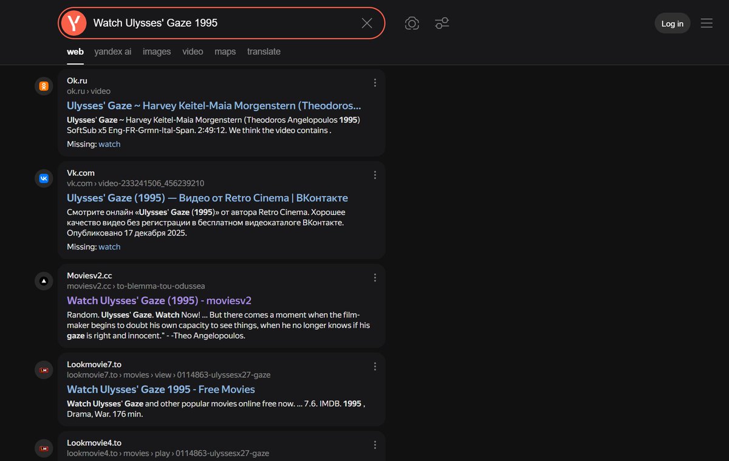
Task: Clear the search query with X icon
Action: pyautogui.click(x=367, y=23)
